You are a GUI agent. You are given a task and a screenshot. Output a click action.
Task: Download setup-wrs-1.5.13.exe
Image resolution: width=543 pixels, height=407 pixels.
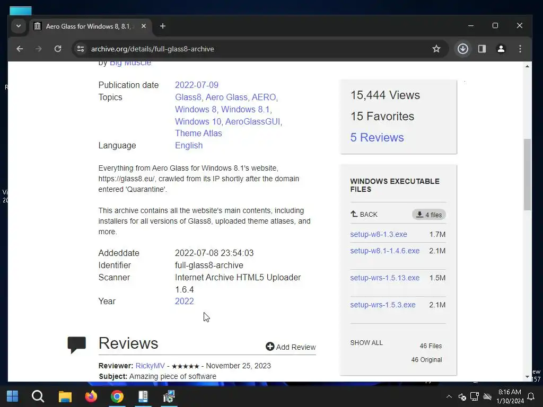pos(385,278)
